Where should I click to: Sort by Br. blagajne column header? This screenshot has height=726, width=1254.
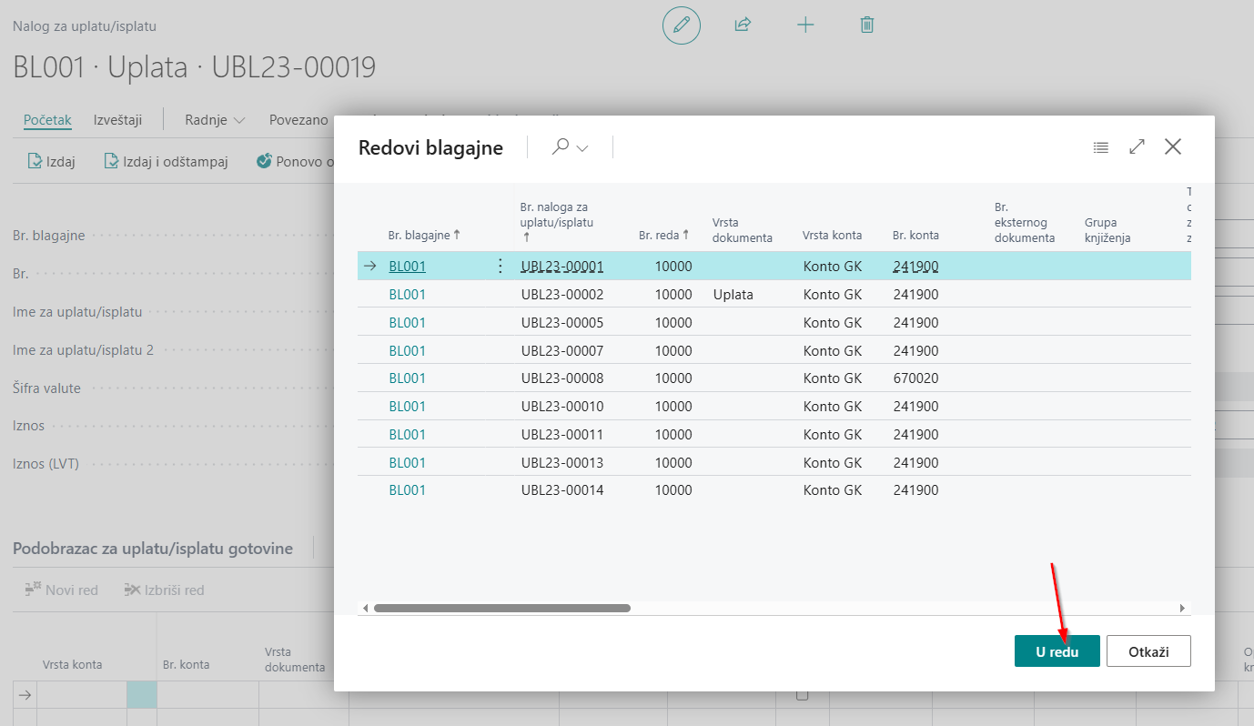pos(424,235)
